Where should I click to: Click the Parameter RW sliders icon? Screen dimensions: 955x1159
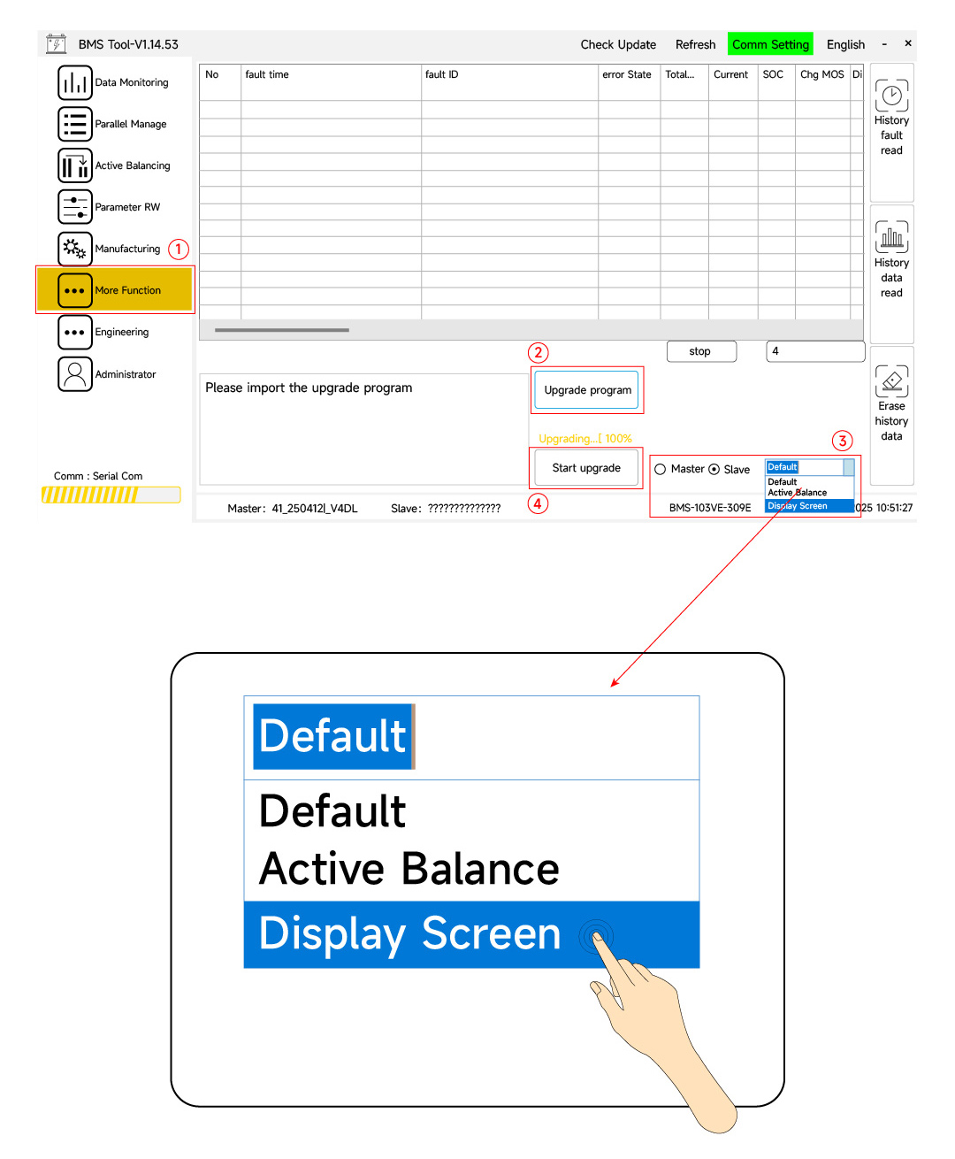pyautogui.click(x=75, y=207)
